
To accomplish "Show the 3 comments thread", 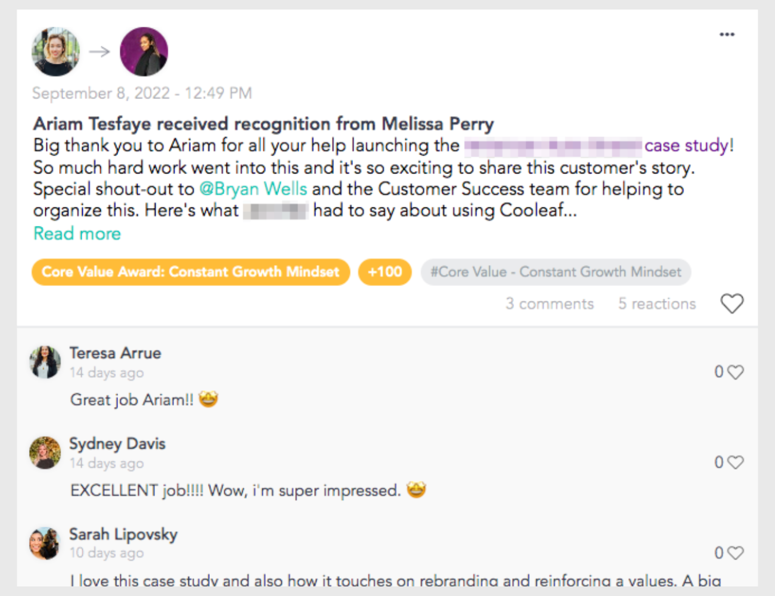I will click(x=550, y=303).
